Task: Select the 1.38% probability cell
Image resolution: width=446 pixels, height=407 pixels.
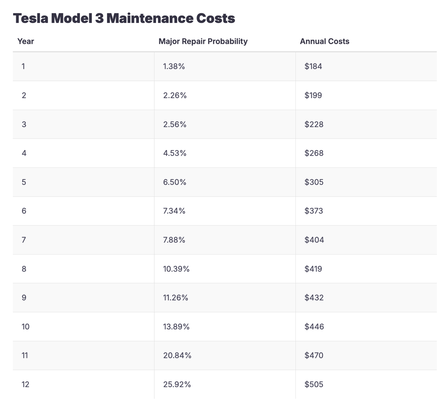Action: coord(174,66)
